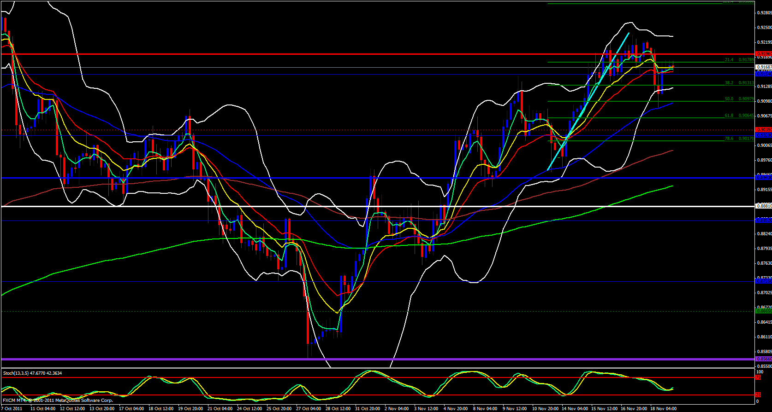Click the 7 Oct 2011 date label
The image size is (772, 412).
click(12, 408)
